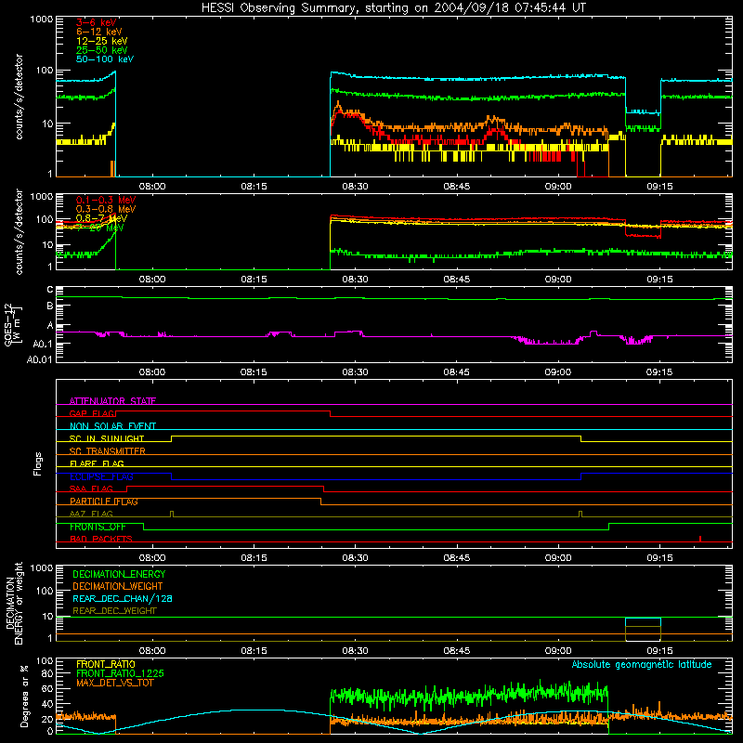Select the BAD_PACKETS flag label
This screenshot has height=743, width=743.
coord(101,539)
